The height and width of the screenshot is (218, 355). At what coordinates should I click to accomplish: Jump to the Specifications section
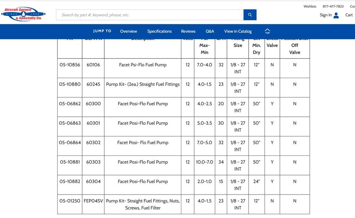(159, 31)
